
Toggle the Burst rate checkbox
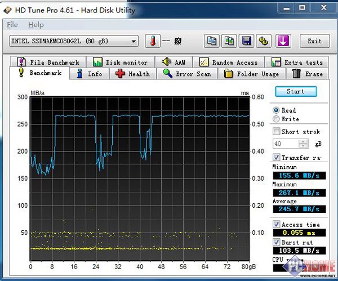[276, 242]
